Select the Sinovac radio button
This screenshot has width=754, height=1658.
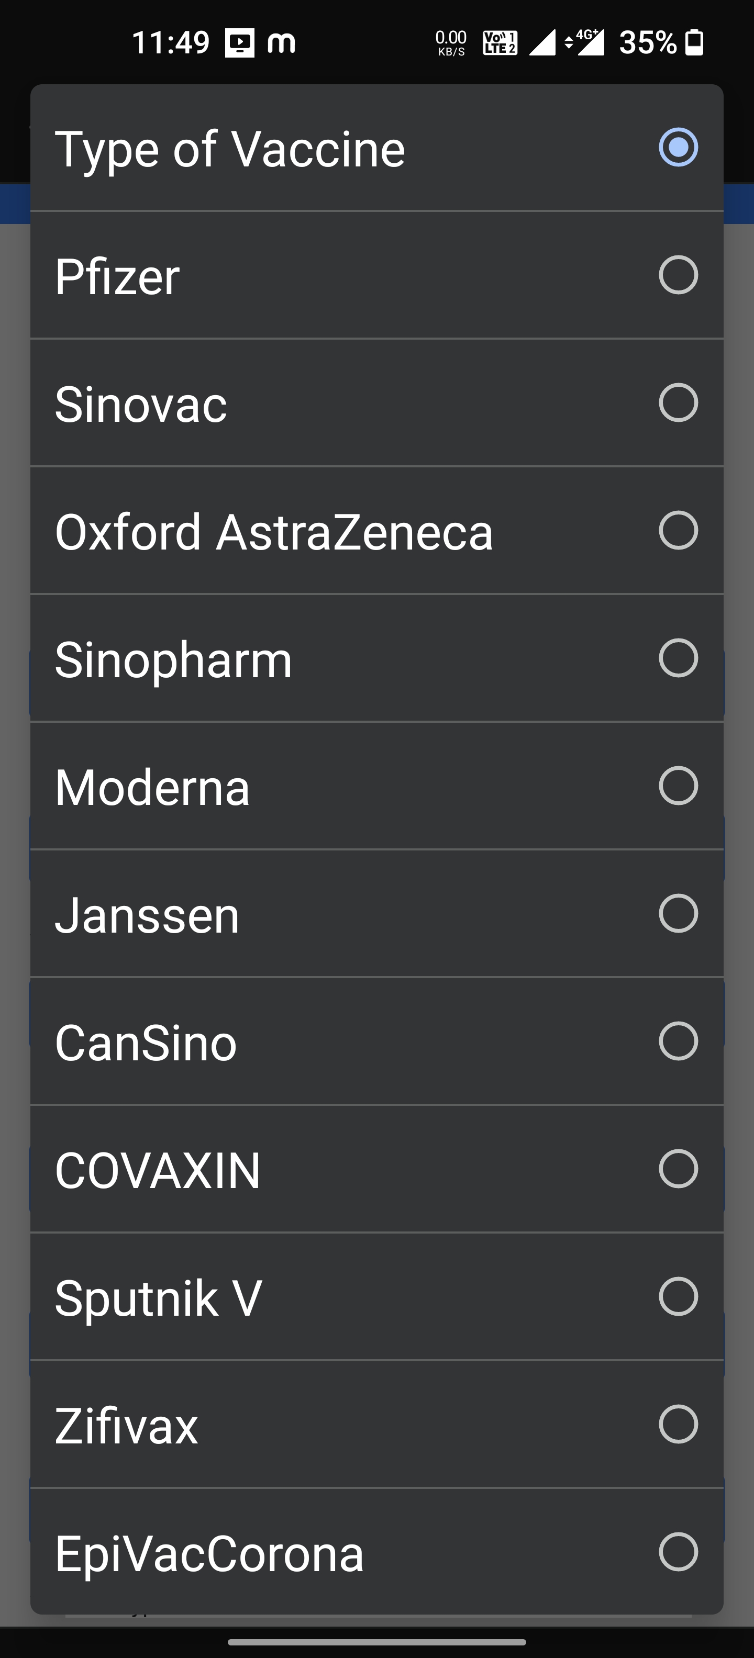click(678, 403)
